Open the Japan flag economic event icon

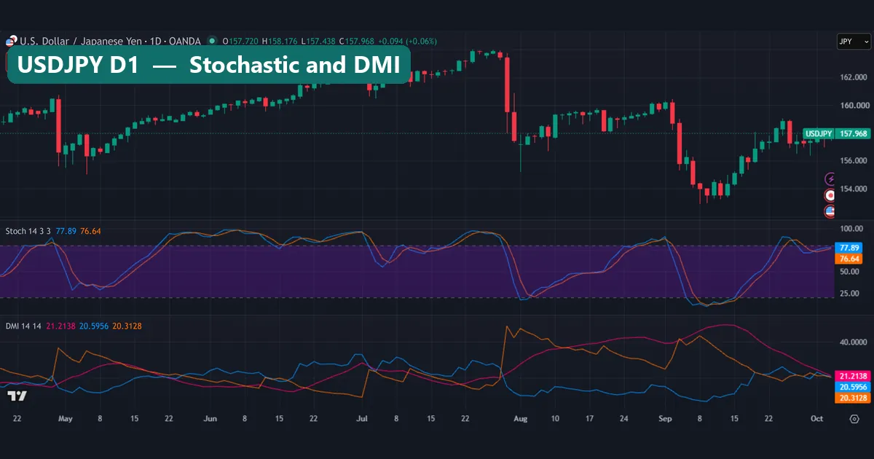pyautogui.click(x=830, y=195)
